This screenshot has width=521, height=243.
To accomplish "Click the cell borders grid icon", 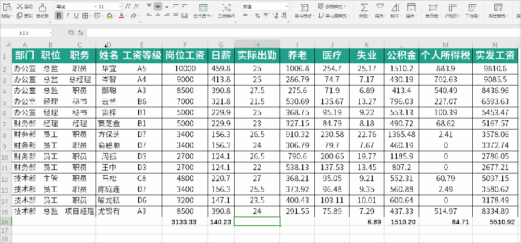I will 84,15.
